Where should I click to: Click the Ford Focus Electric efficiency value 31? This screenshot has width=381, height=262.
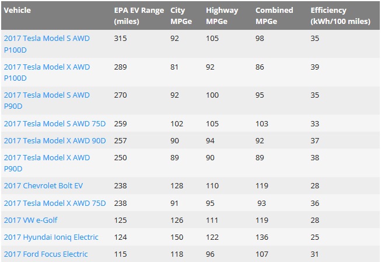coord(315,254)
